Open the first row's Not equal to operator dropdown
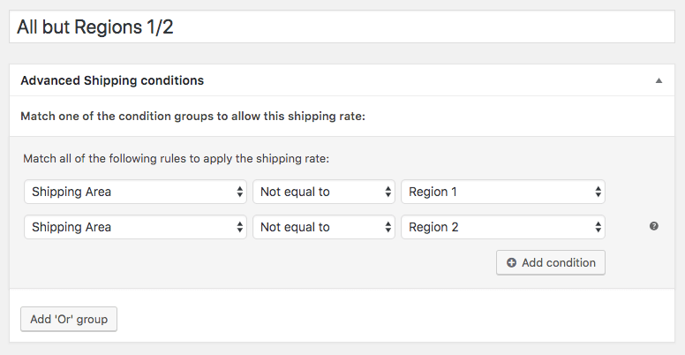Screen dimensions: 685x355 pyautogui.click(x=324, y=192)
